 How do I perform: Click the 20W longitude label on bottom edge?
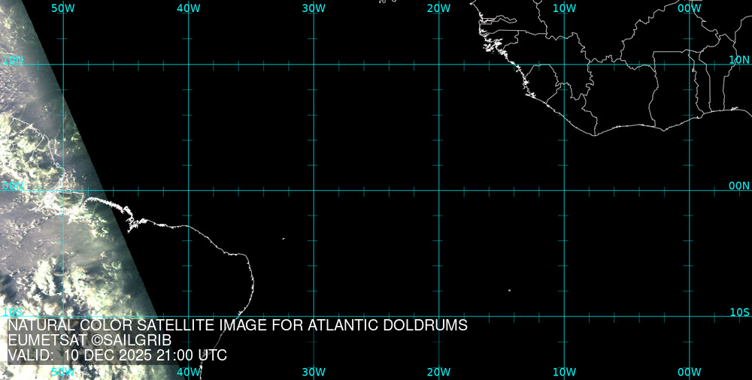coord(438,372)
